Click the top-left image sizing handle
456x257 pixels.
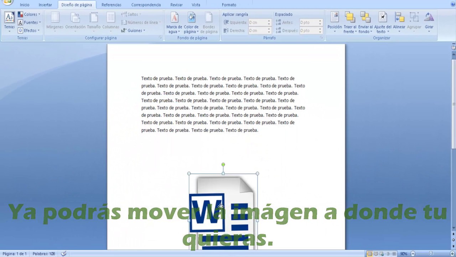pyautogui.click(x=189, y=173)
